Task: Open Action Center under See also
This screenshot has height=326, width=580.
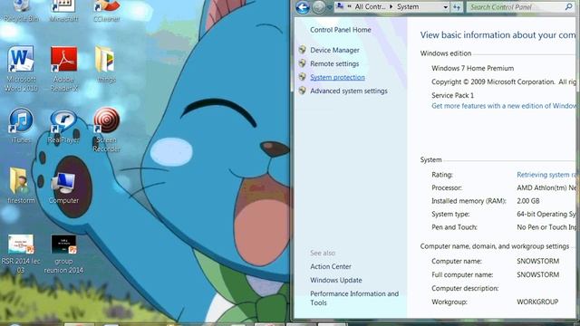Action: 331,266
